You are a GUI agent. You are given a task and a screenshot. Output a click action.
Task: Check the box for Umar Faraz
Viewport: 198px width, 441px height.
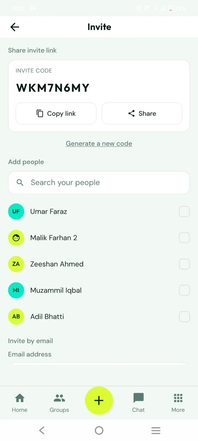[x=184, y=211]
